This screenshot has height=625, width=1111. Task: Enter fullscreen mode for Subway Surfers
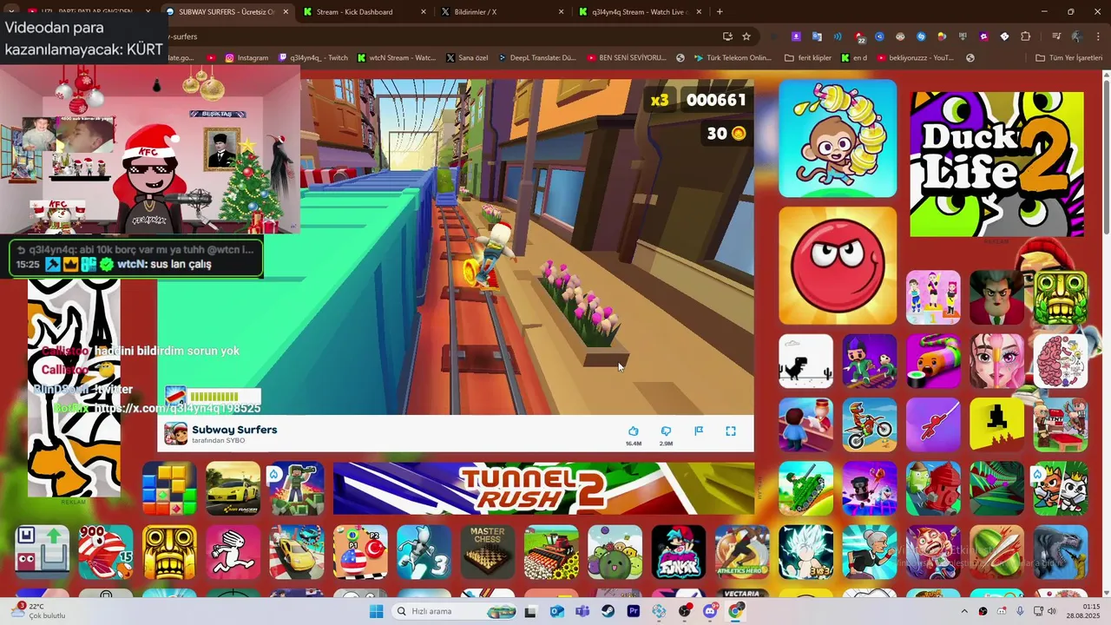pos(731,431)
